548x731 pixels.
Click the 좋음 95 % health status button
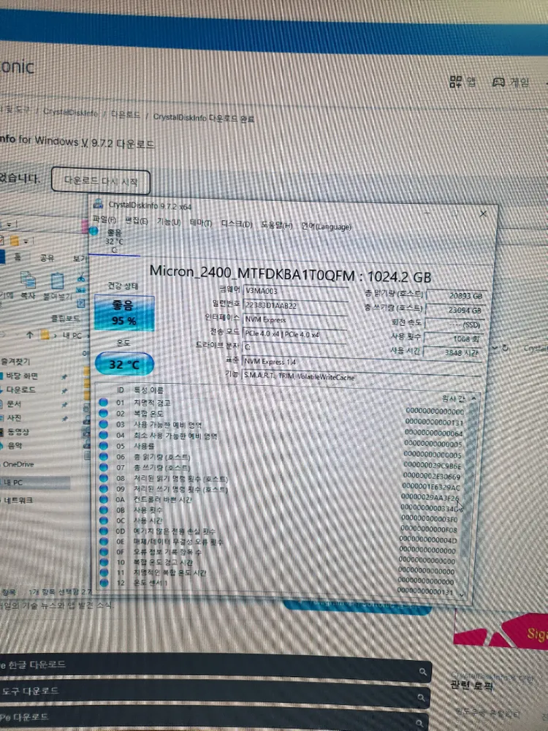124,313
